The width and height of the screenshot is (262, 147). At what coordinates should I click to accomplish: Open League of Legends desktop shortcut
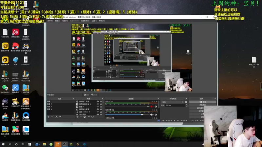5,76
